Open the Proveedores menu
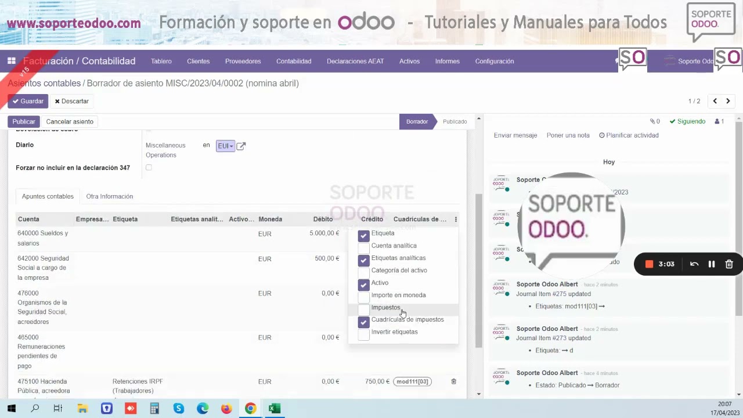The image size is (743, 418). (243, 61)
